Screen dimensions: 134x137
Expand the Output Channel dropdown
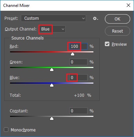(x=52, y=29)
